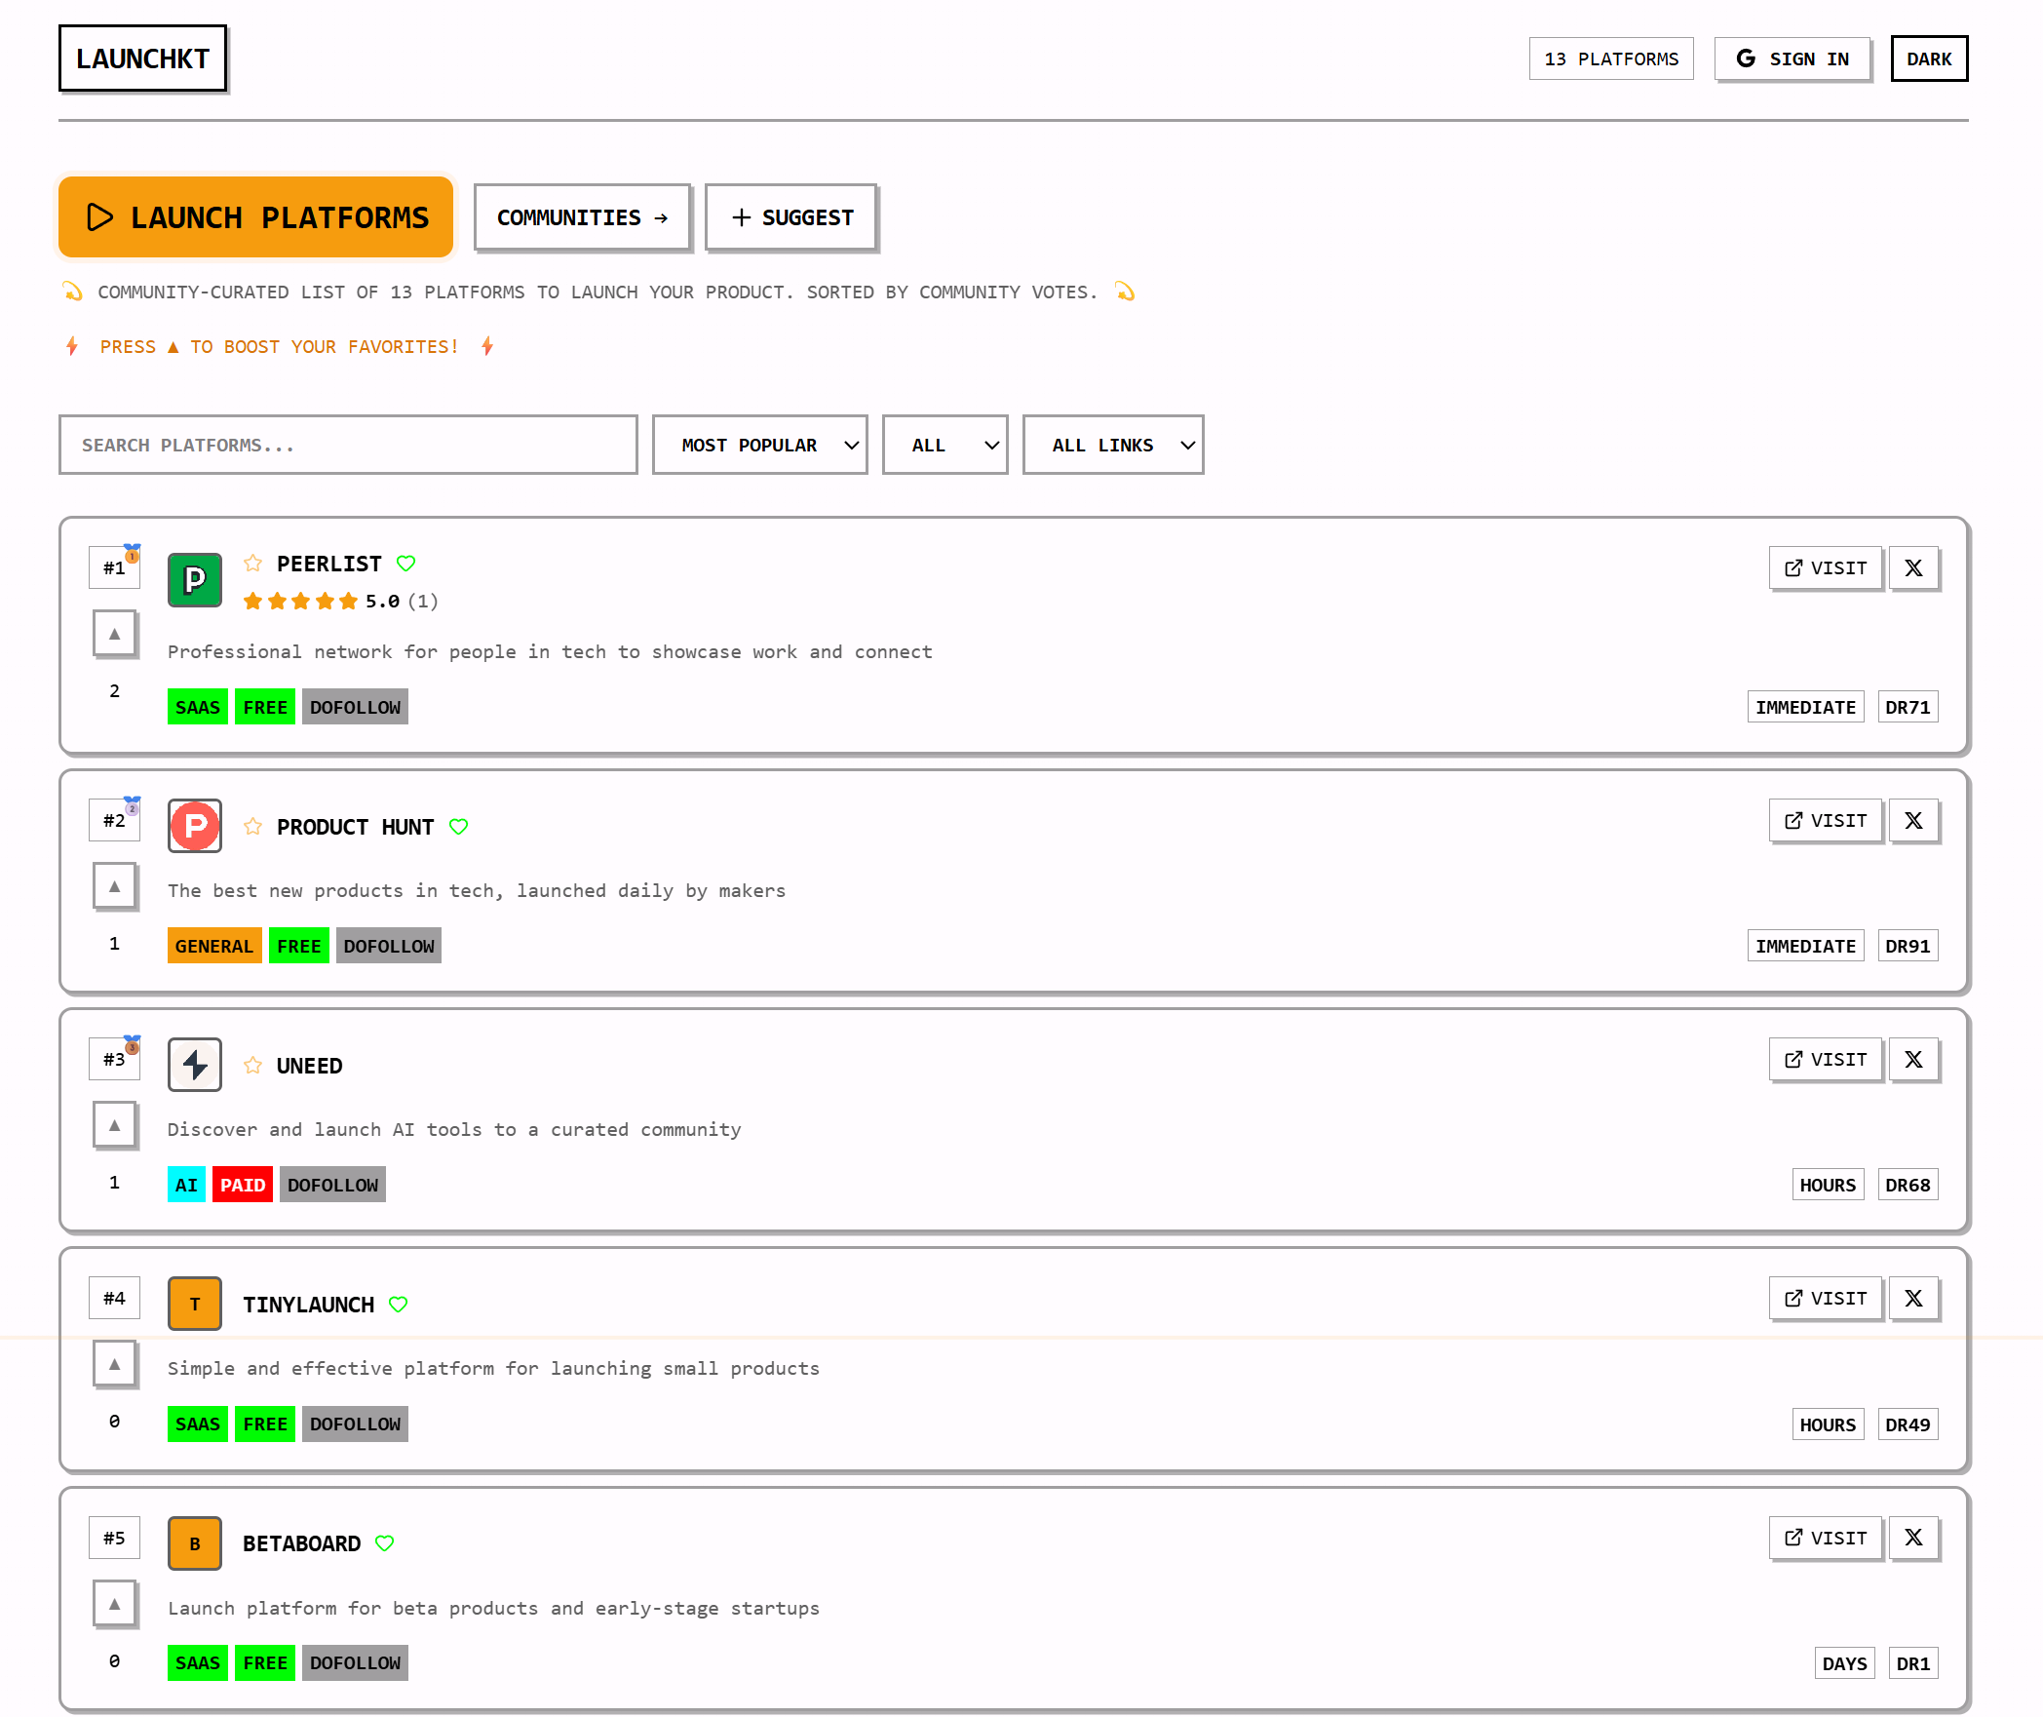Click the heart icon beside Product Hunt

point(458,826)
